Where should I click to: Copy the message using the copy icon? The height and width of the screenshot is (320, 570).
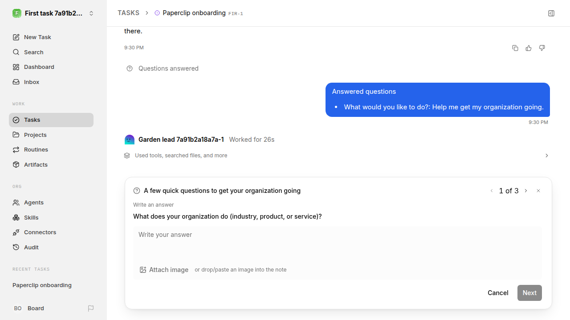pyautogui.click(x=515, y=48)
